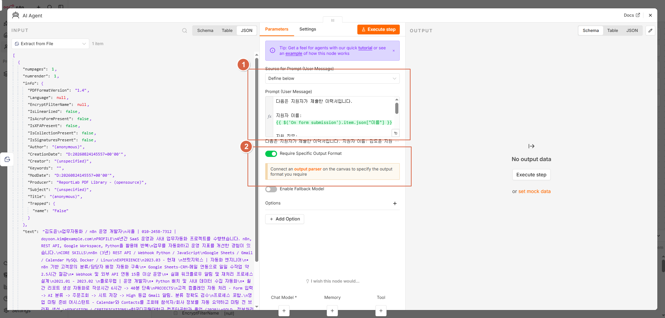665x318 pixels.
Task: Select Input JSON tab
Action: tap(247, 31)
